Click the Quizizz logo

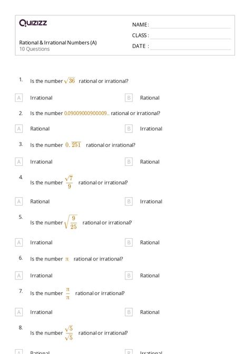click(33, 23)
